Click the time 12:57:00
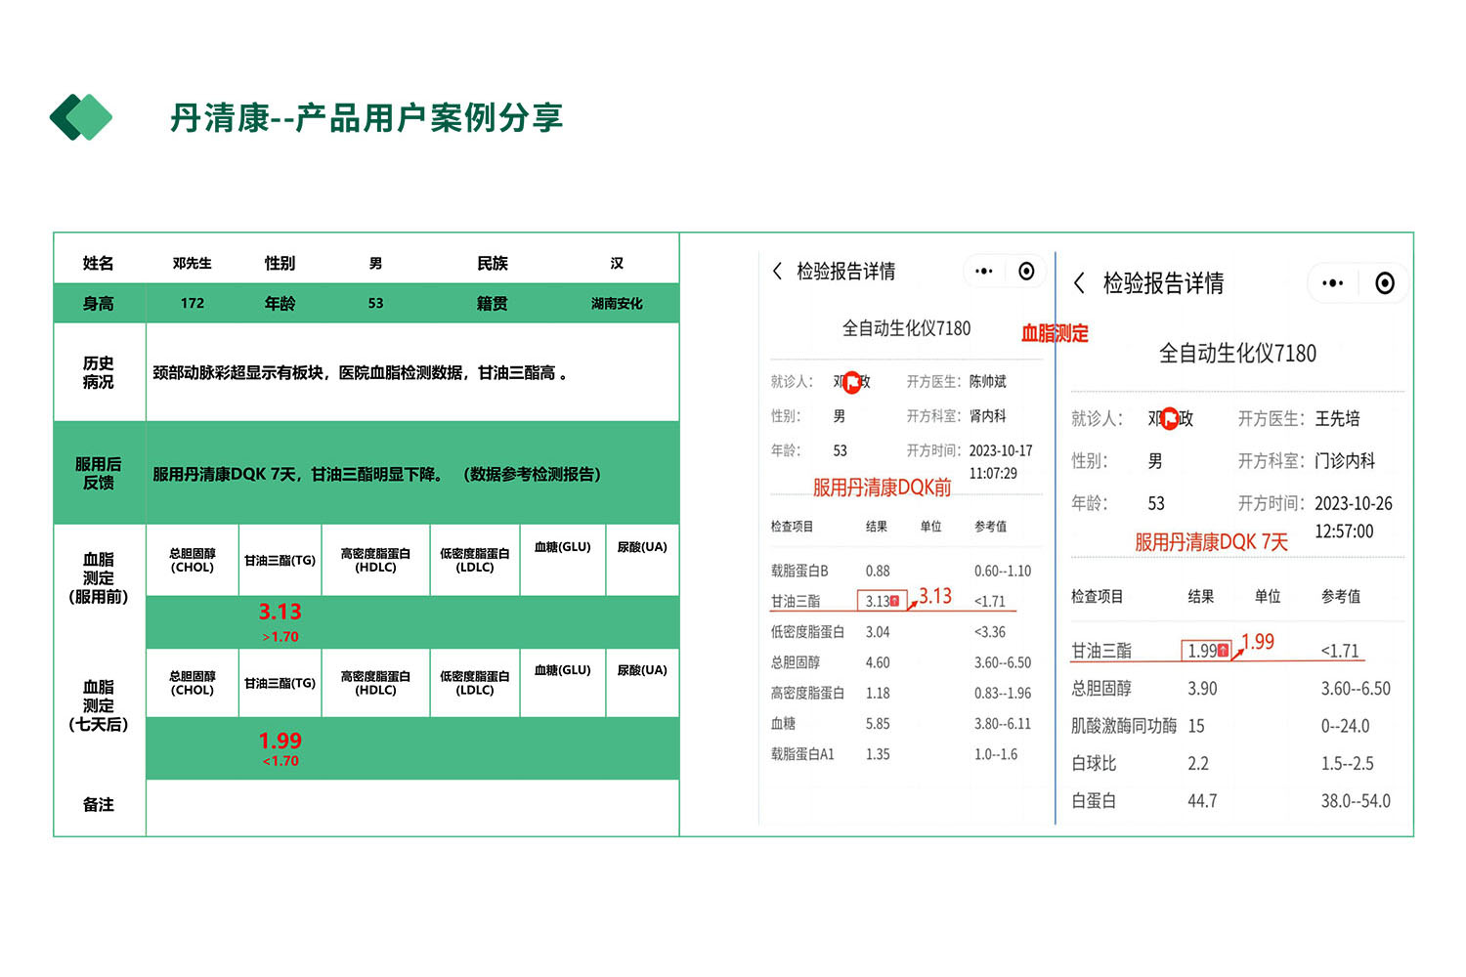The image size is (1466, 977). pos(1344,531)
